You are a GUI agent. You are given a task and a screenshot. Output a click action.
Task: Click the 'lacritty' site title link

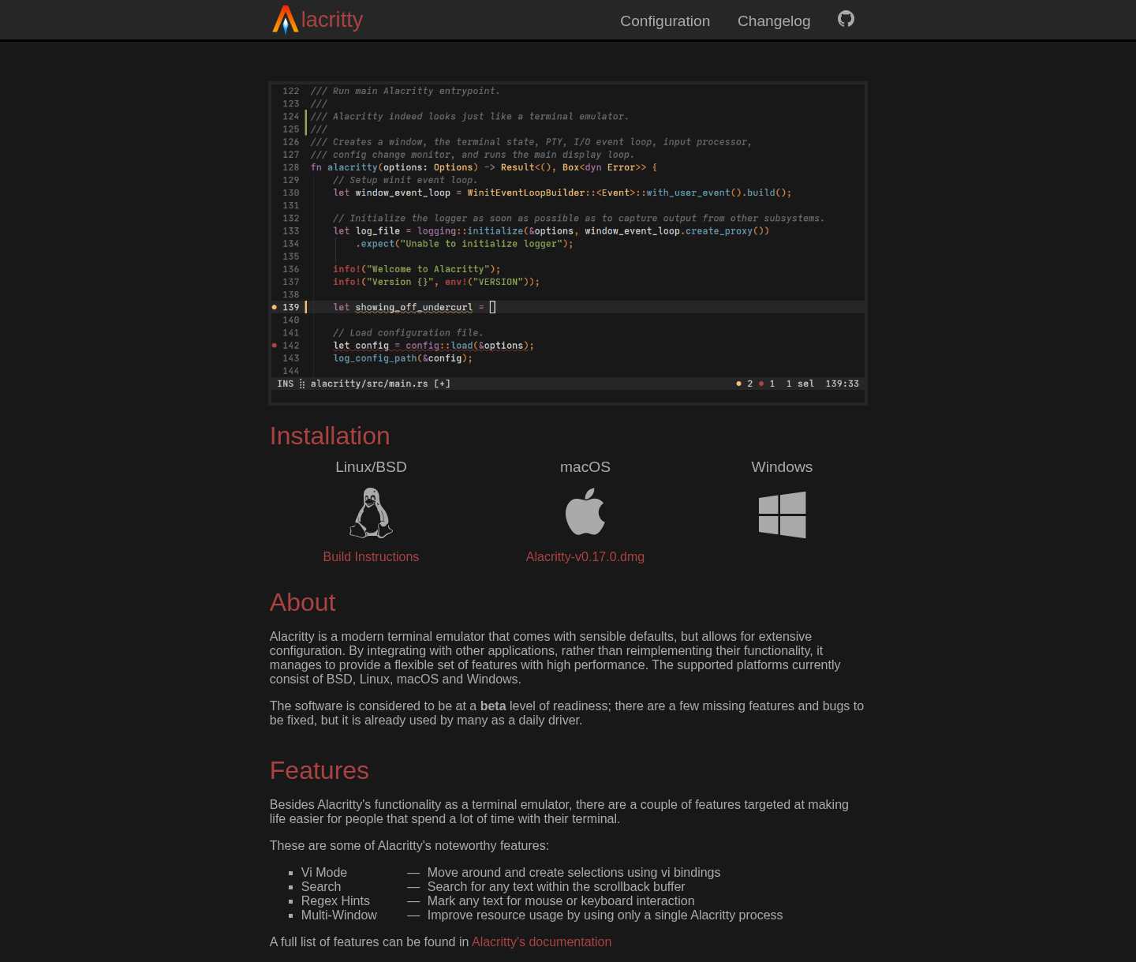click(332, 20)
